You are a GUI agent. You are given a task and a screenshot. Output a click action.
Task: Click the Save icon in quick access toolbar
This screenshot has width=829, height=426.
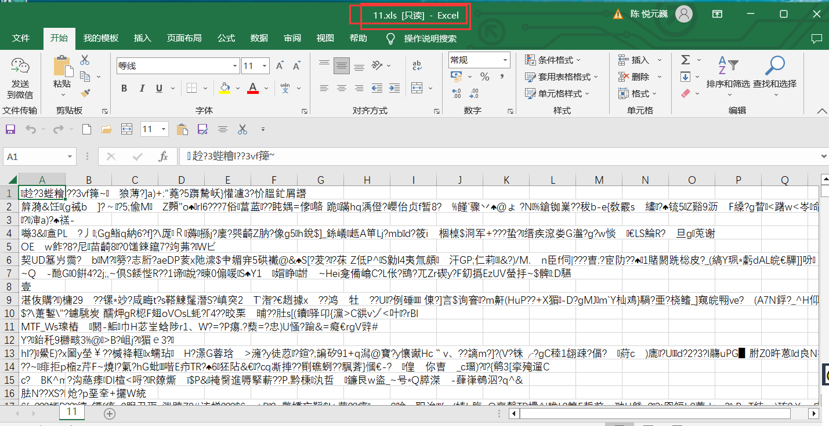coord(10,129)
